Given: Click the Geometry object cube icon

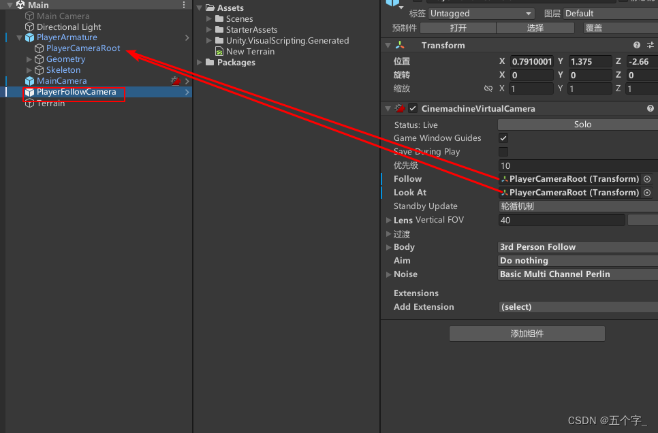Looking at the screenshot, I should pos(39,59).
